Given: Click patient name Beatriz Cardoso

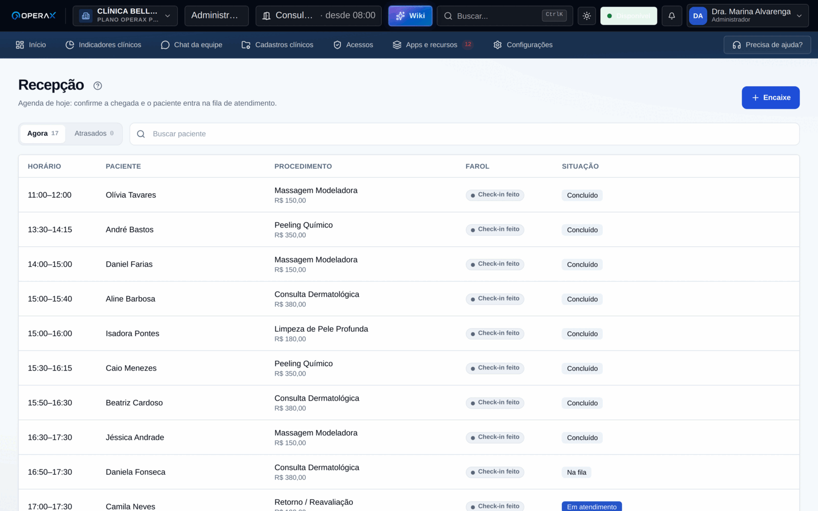Looking at the screenshot, I should [x=134, y=403].
